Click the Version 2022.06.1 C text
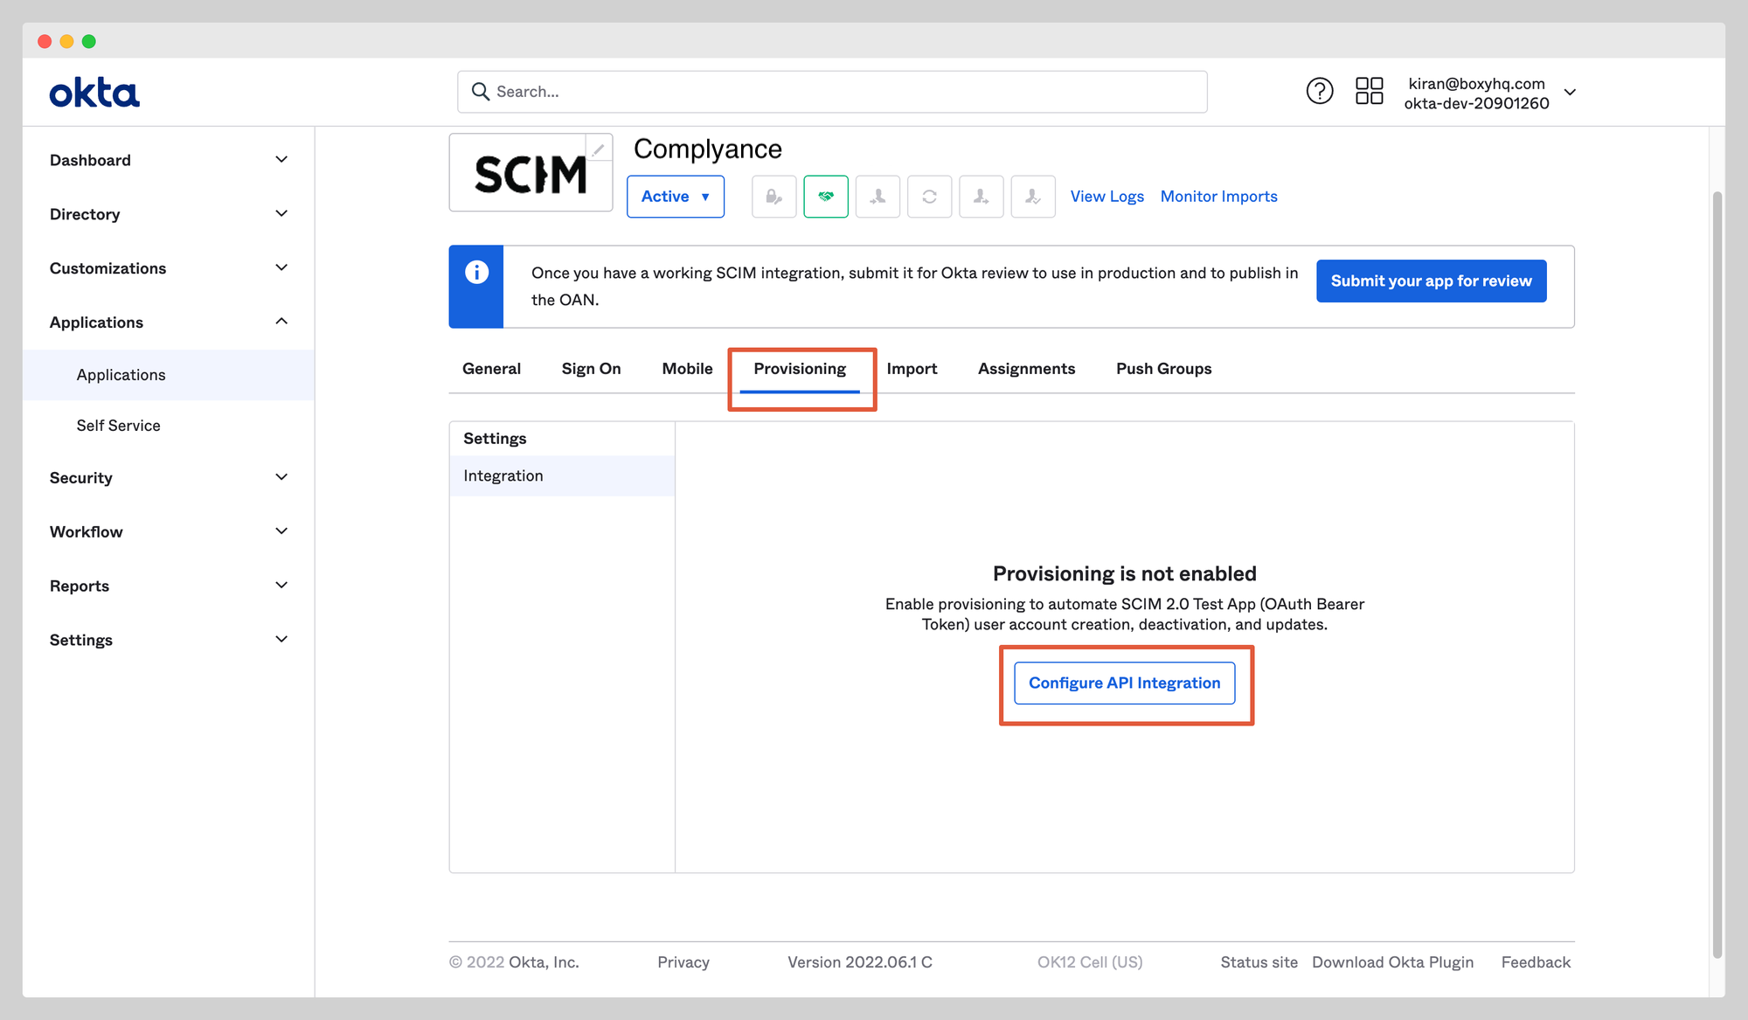This screenshot has width=1748, height=1020. (x=860, y=962)
